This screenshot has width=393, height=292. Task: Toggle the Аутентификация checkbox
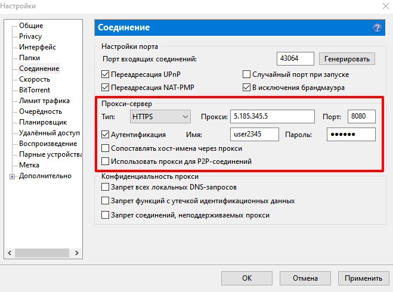point(106,135)
